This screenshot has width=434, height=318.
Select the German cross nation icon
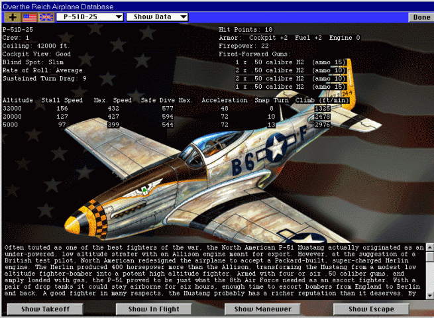pyautogui.click(x=13, y=17)
